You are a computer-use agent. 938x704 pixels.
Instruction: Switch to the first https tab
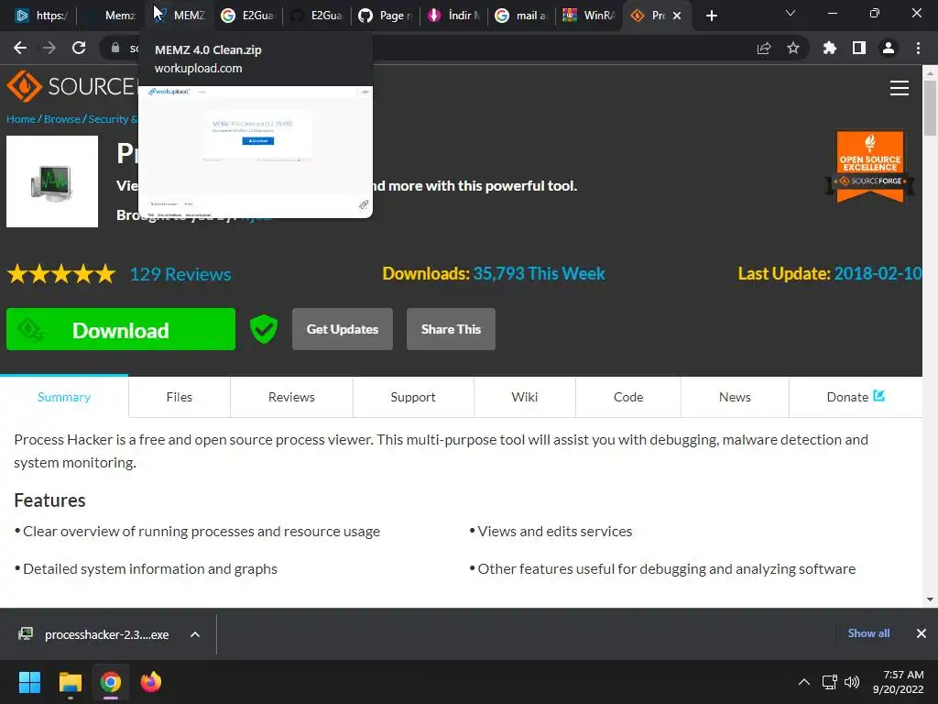pyautogui.click(x=40, y=16)
